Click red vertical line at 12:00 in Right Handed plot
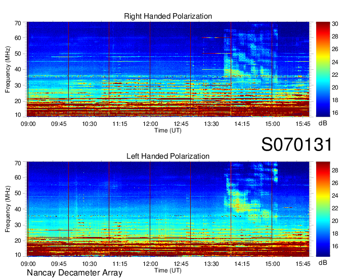The height and width of the screenshot is (279, 344). click(x=150, y=69)
